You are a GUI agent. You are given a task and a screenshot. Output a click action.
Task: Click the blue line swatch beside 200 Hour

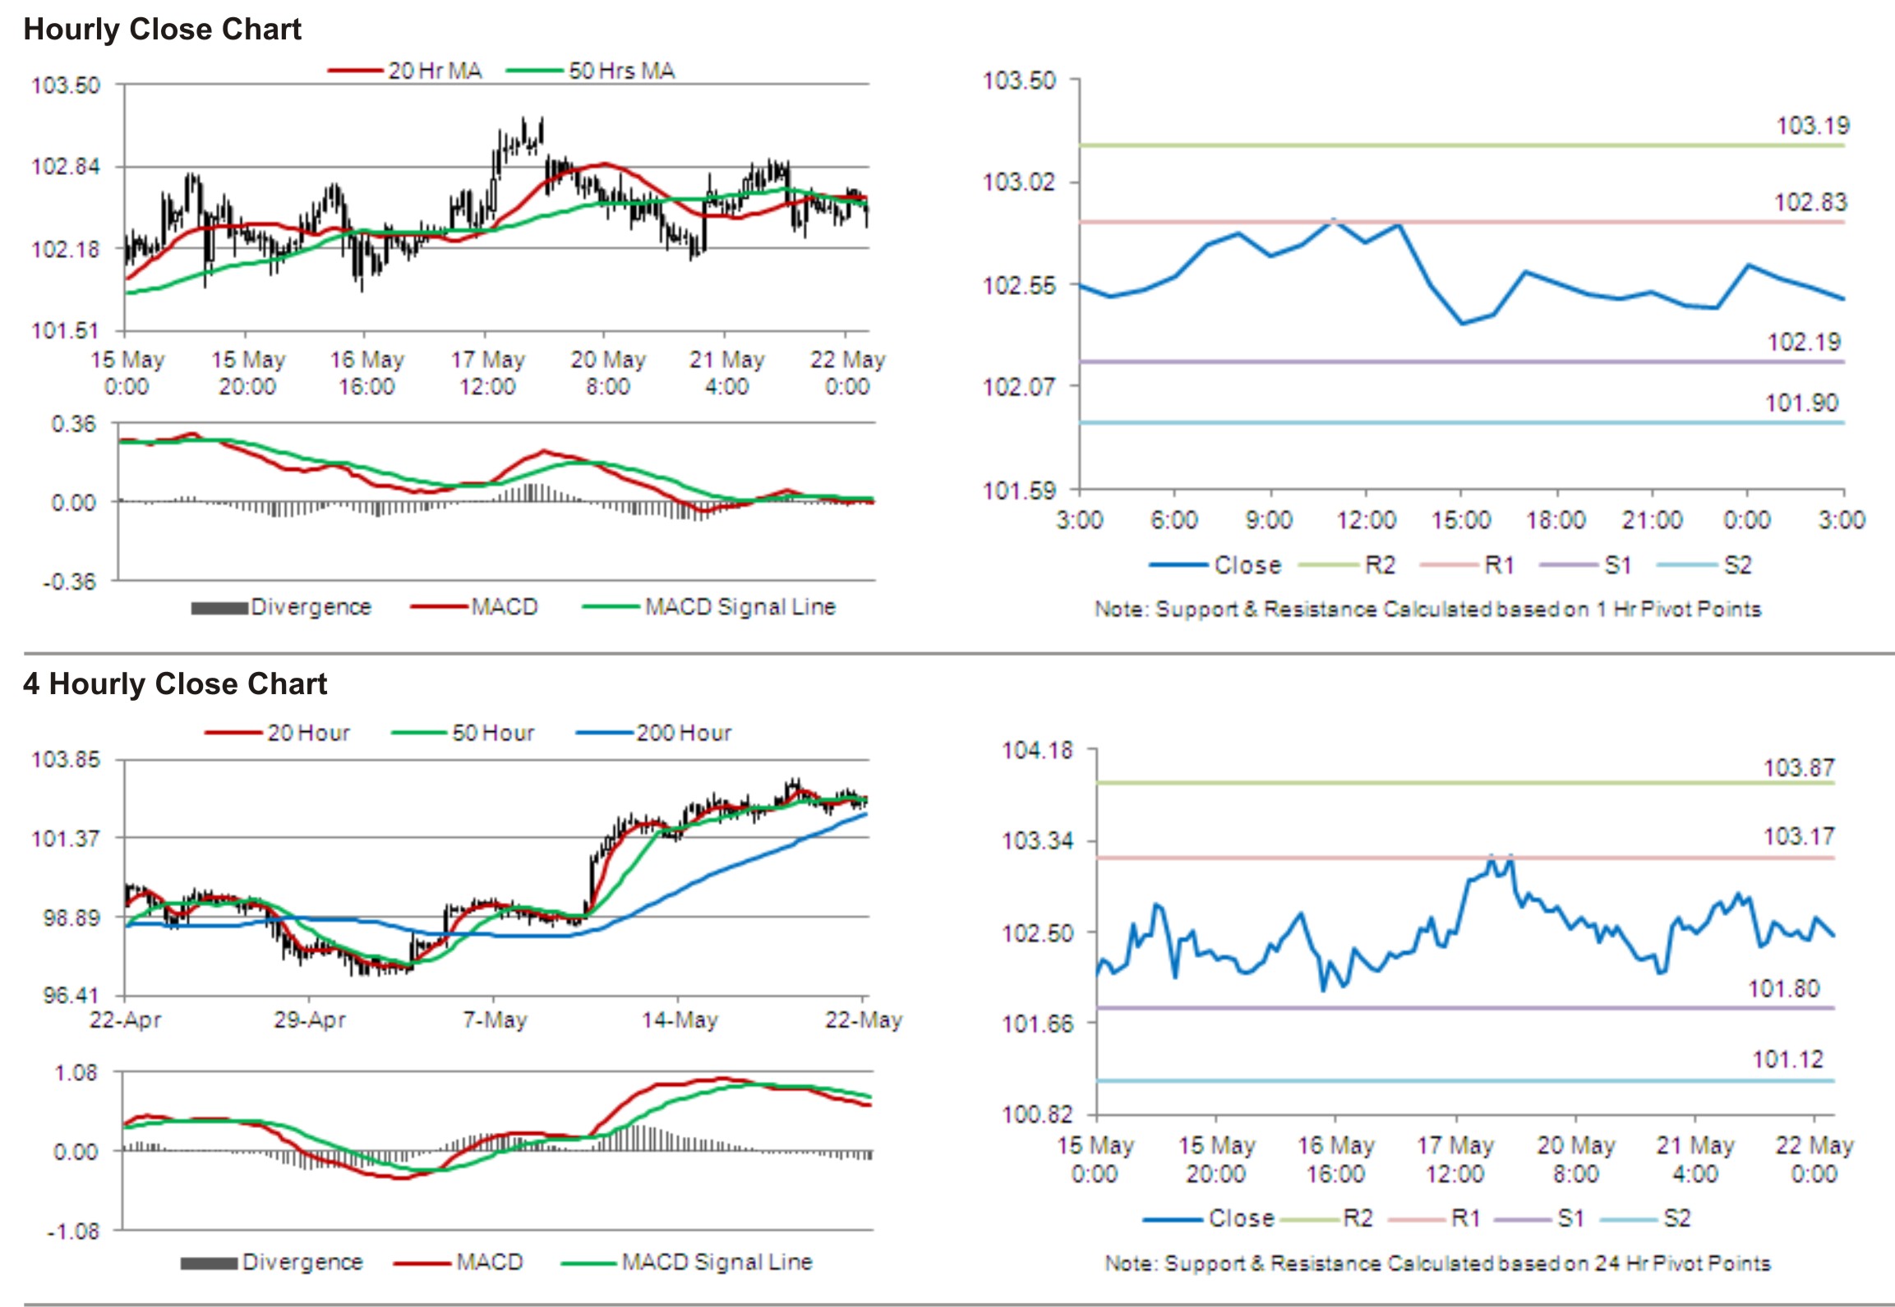point(605,733)
